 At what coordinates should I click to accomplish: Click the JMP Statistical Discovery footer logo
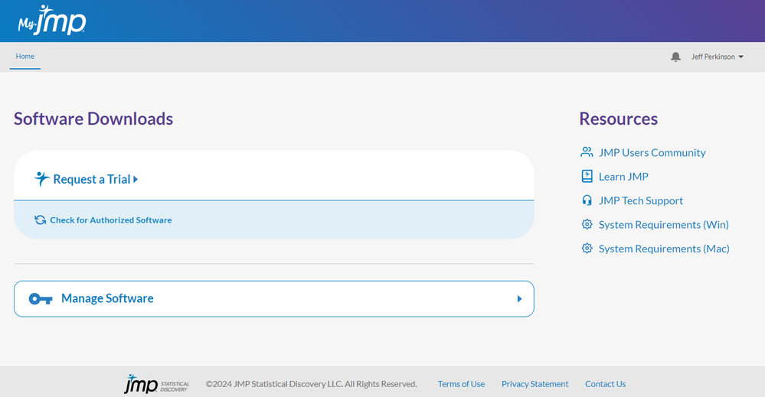point(157,384)
